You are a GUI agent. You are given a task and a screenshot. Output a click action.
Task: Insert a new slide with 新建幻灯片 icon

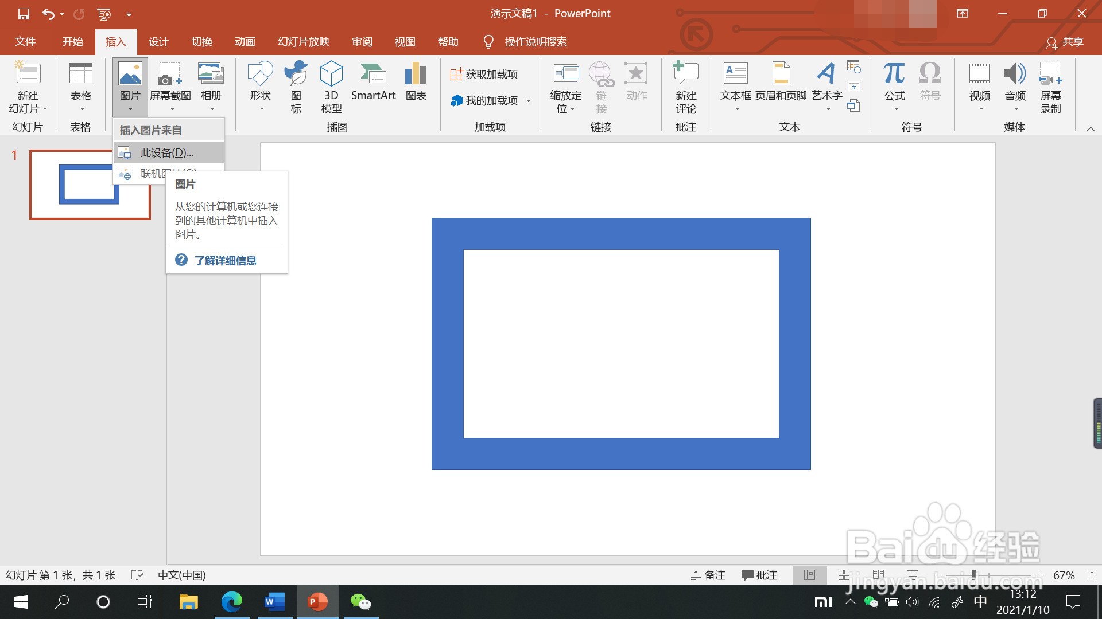click(28, 75)
